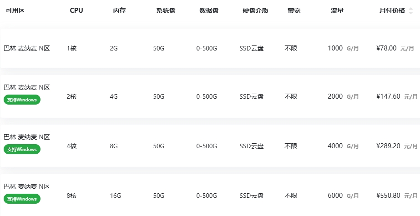Image resolution: width=420 pixels, height=216 pixels.
Task: Click the 硬盘介质 column header
Action: tap(256, 11)
